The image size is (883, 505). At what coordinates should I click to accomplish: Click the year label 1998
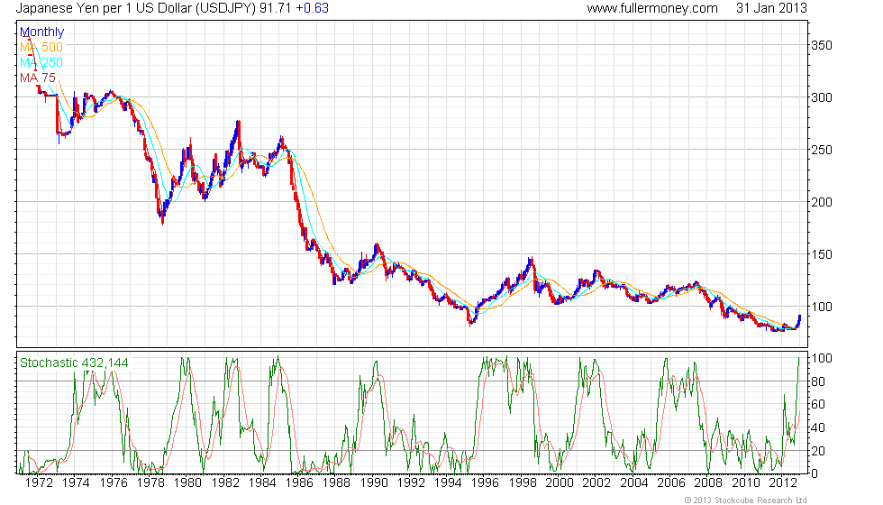tap(522, 483)
